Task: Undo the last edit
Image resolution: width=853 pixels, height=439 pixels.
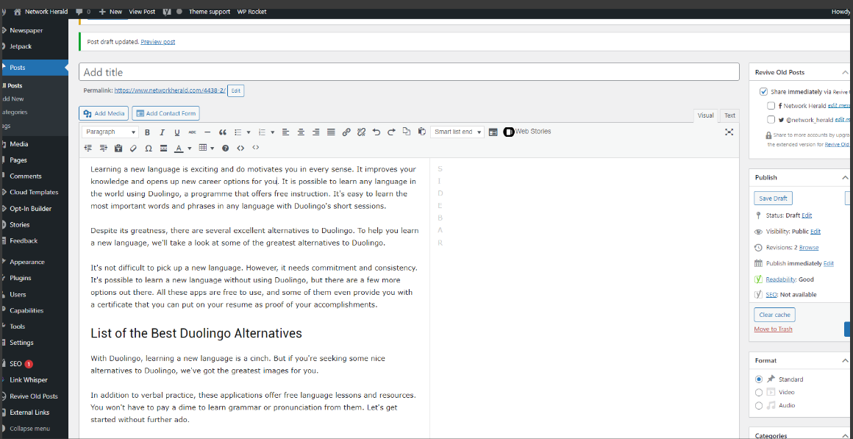Action: click(x=376, y=132)
